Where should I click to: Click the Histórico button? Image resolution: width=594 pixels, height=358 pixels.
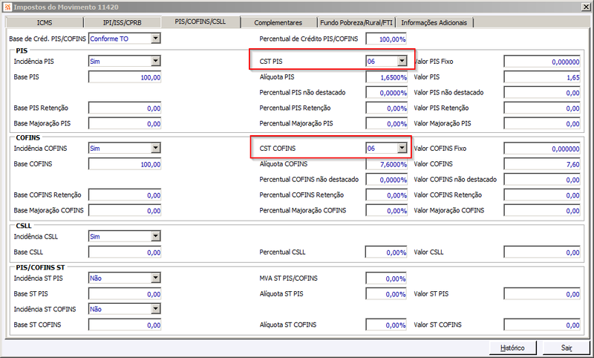click(512, 348)
